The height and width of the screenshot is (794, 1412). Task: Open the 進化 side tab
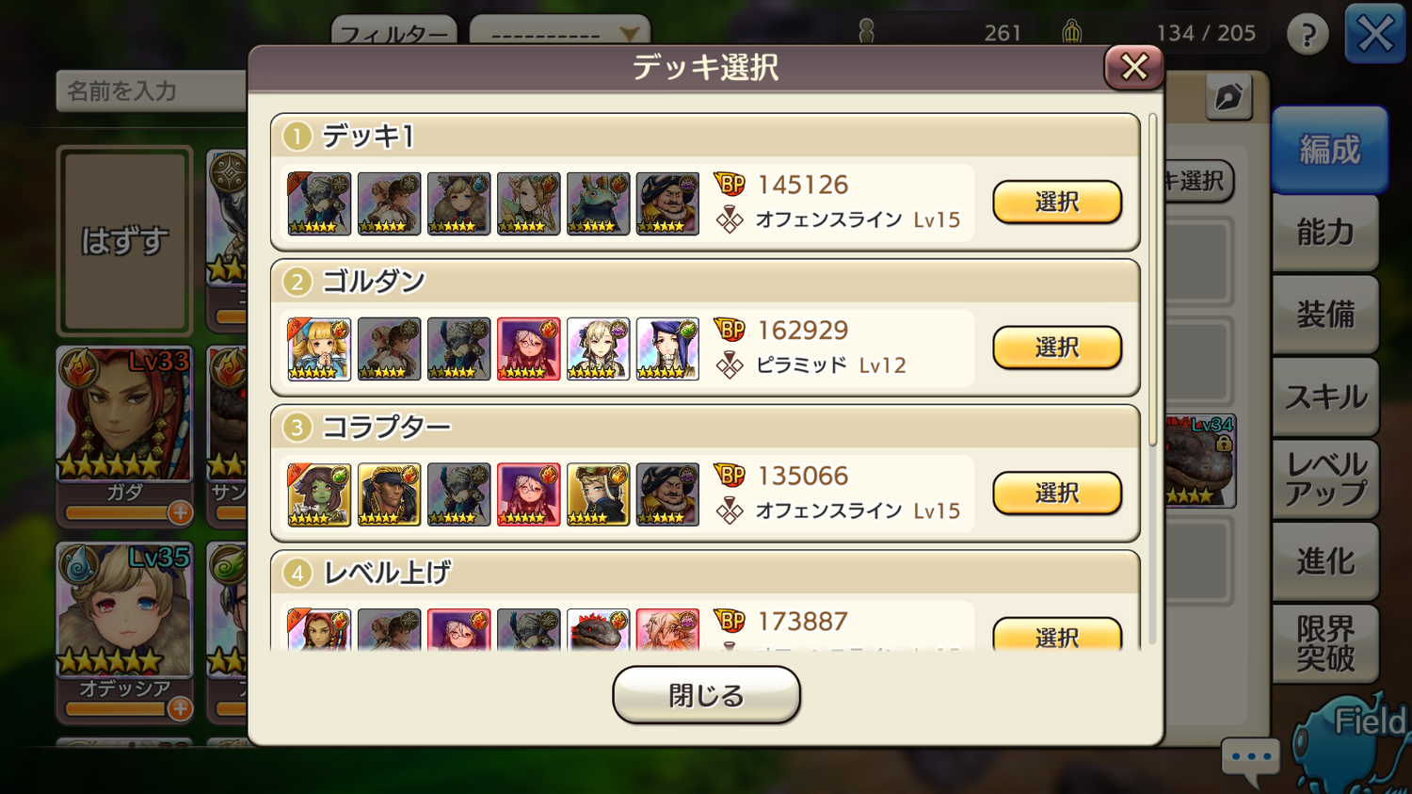click(x=1325, y=562)
